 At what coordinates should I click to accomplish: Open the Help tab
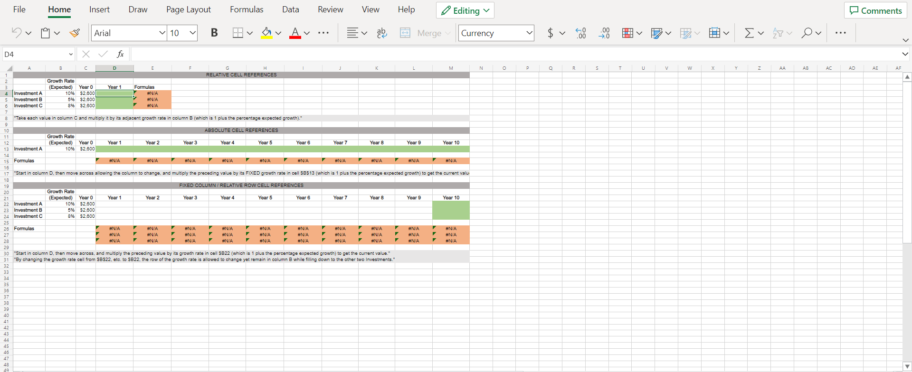pyautogui.click(x=406, y=9)
